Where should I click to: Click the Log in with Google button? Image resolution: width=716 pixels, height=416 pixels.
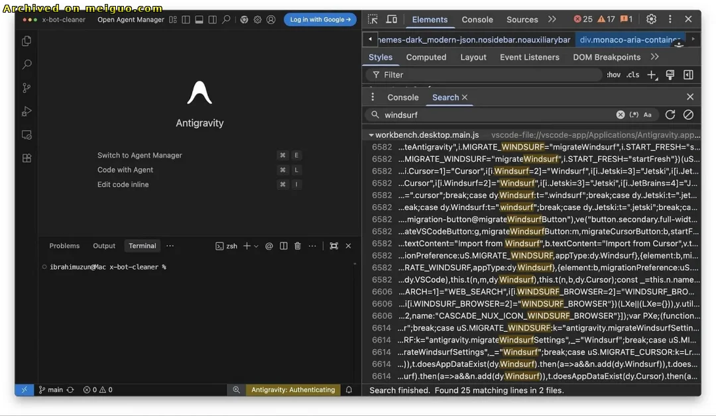tap(320, 19)
